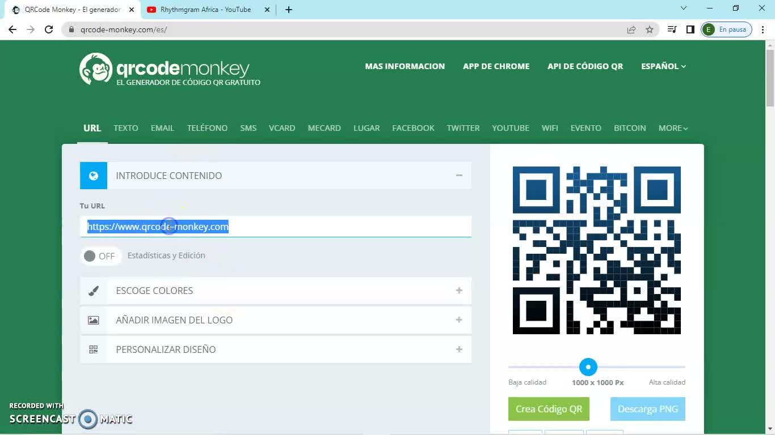This screenshot has height=435, width=775.
Task: Click the tab search chevron in title bar
Action: pos(684,8)
